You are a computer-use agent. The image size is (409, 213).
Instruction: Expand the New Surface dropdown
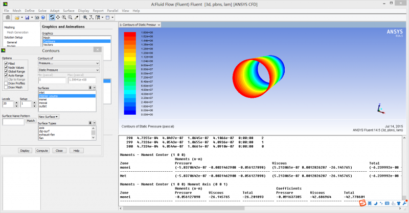[49, 117]
